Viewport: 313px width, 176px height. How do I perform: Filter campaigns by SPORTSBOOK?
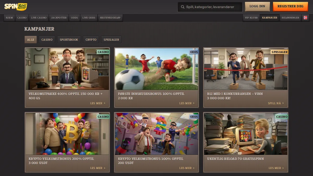(x=69, y=40)
